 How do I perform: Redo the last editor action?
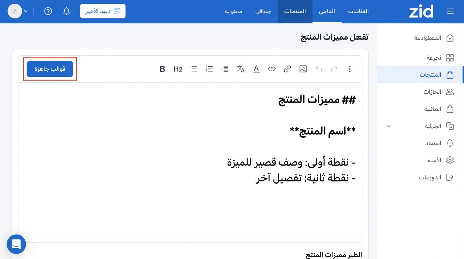coord(334,69)
